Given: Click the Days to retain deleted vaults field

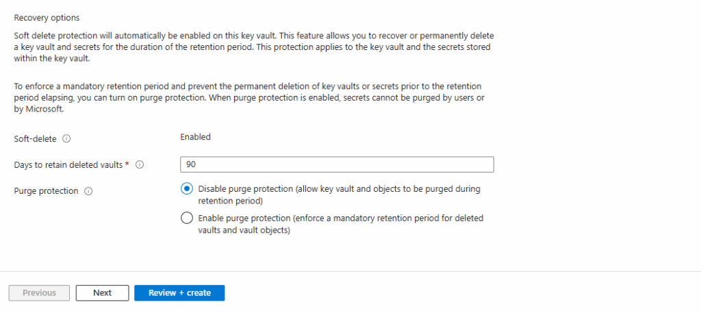Looking at the screenshot, I should coord(337,164).
